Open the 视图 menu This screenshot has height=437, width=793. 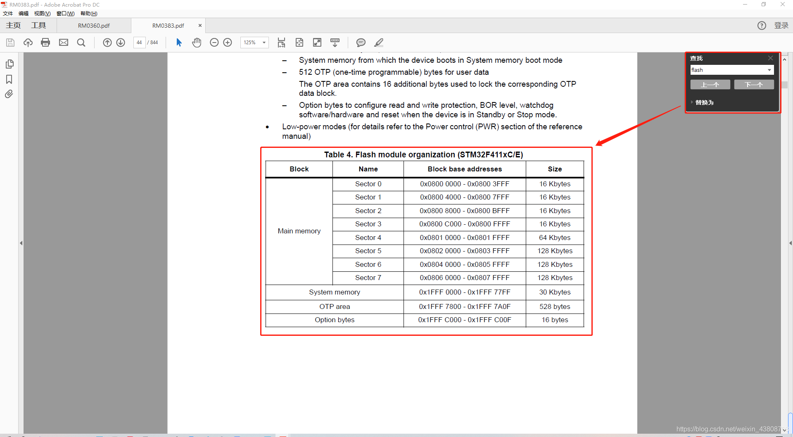[42, 14]
